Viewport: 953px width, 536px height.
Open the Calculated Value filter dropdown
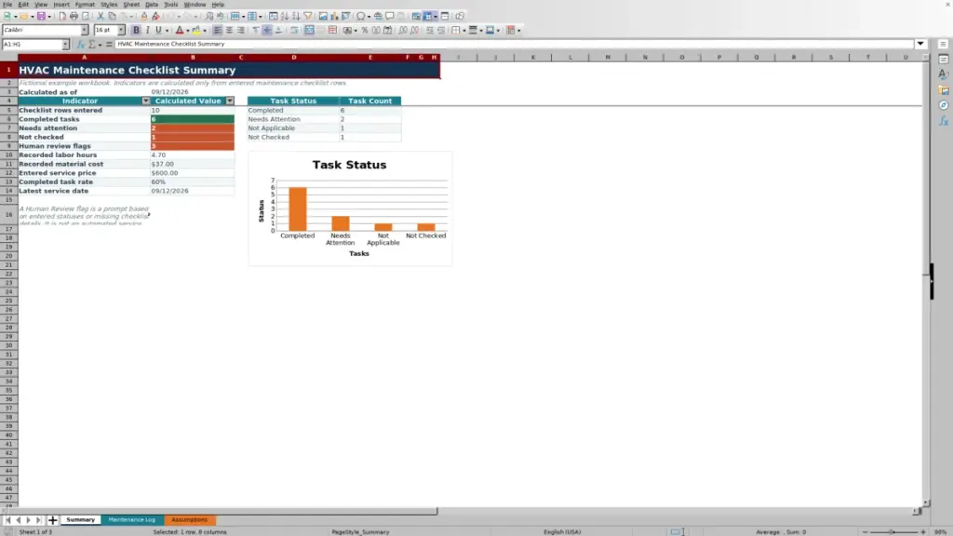[230, 100]
